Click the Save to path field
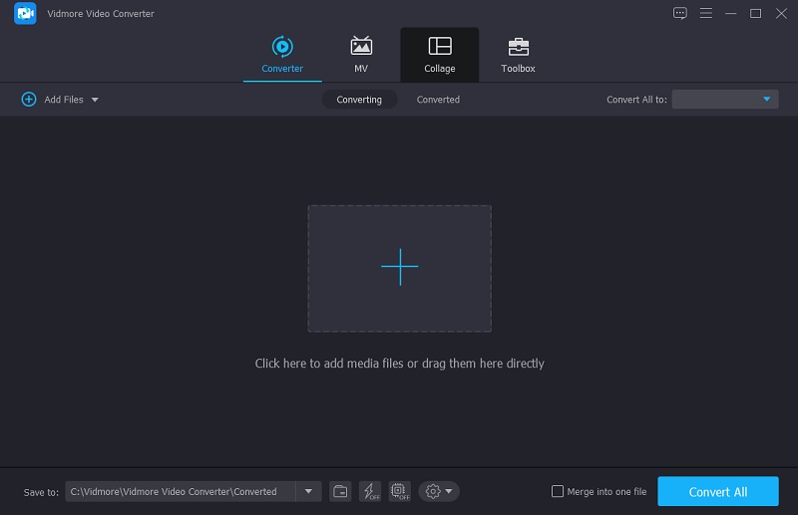The width and height of the screenshot is (798, 515). (x=180, y=491)
